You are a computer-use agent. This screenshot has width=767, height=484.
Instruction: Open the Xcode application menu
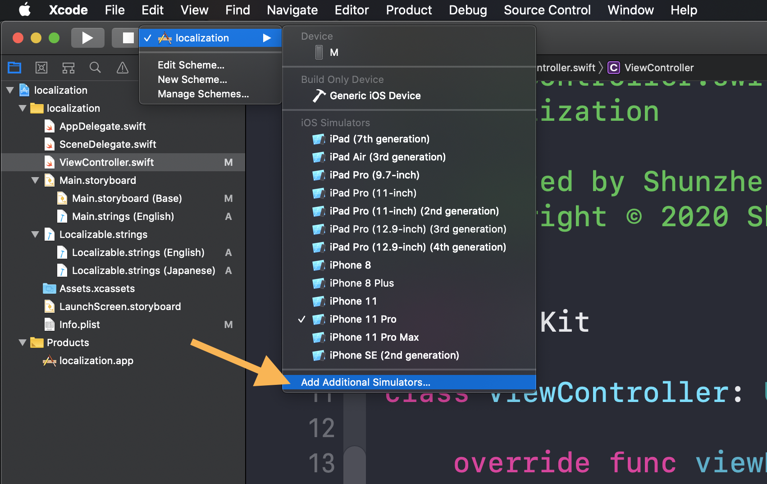(68, 9)
